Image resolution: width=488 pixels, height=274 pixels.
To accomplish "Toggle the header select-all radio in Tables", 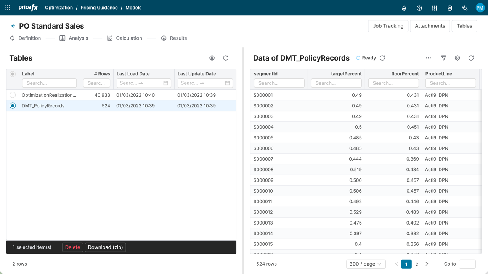I will coord(13,74).
